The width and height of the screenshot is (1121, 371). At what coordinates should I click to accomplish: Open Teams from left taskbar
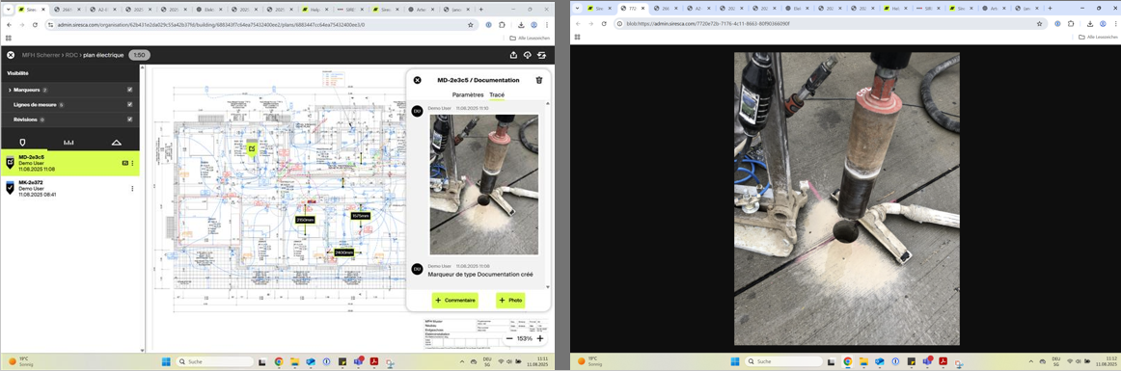358,361
